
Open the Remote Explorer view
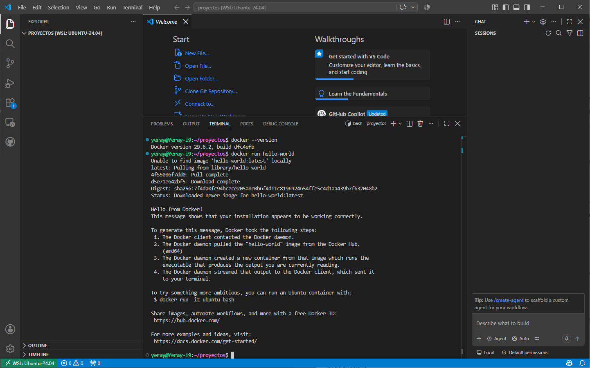(10, 122)
